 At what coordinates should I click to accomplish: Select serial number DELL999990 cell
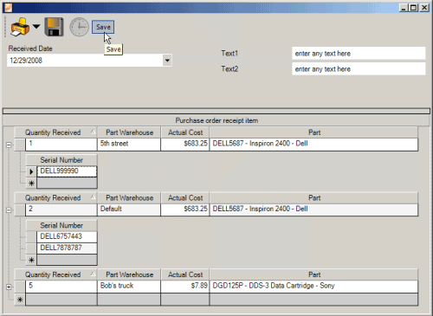67,171
